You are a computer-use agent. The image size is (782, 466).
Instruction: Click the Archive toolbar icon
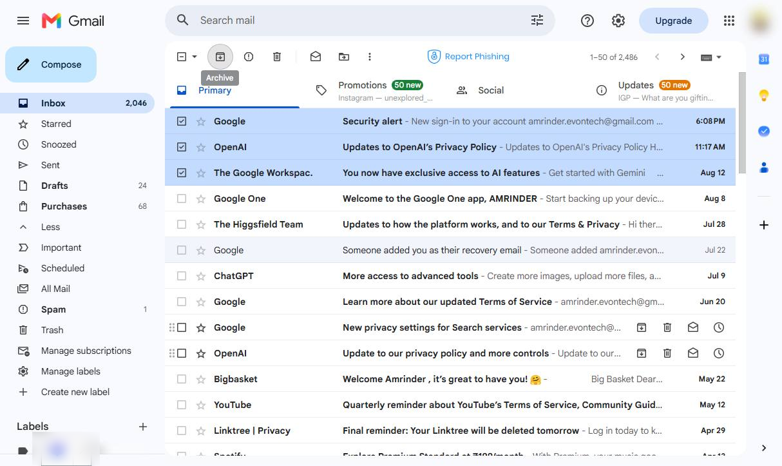(x=220, y=57)
